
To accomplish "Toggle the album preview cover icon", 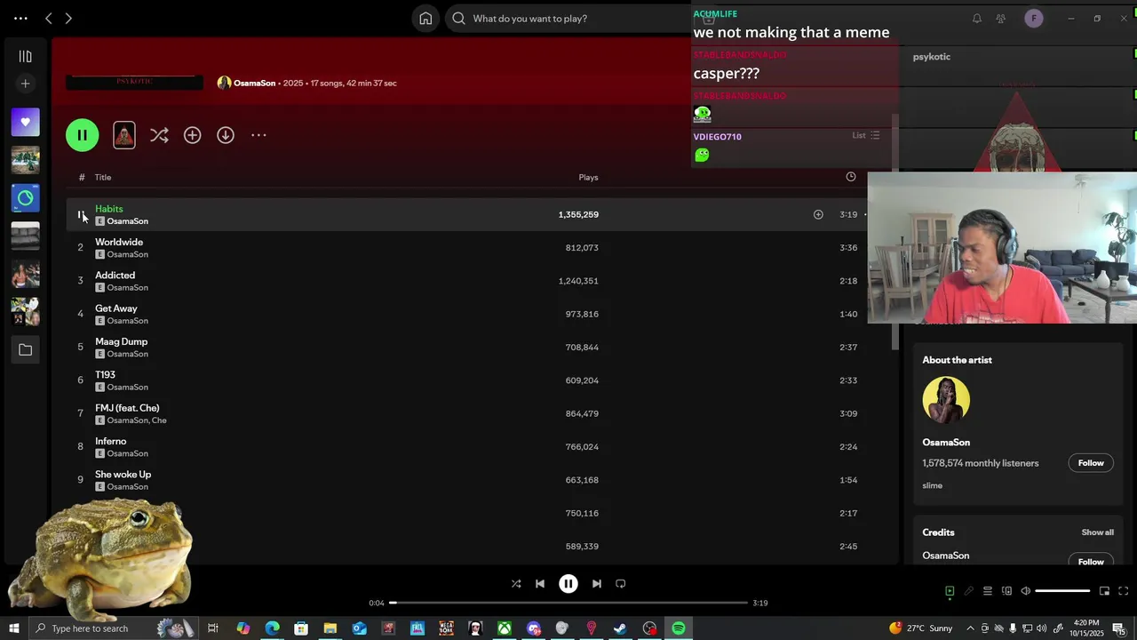I will pyautogui.click(x=124, y=135).
